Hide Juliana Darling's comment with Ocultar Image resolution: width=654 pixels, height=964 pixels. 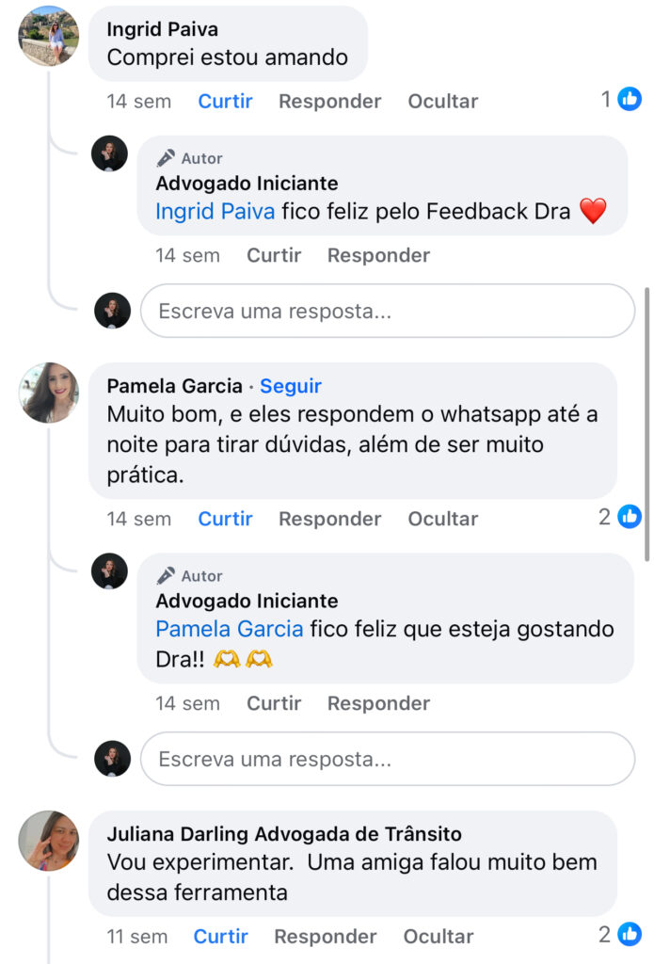pos(439,937)
